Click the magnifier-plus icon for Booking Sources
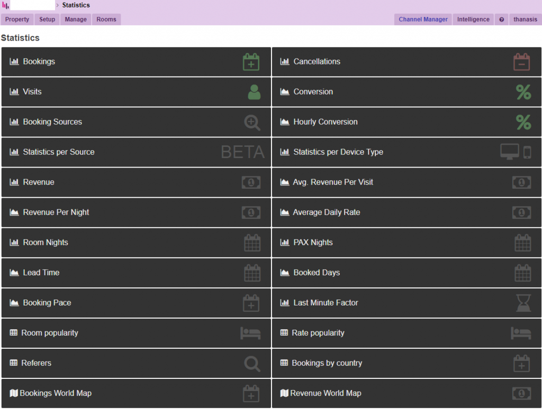Screen dimensions: 542x409 pyautogui.click(x=252, y=123)
